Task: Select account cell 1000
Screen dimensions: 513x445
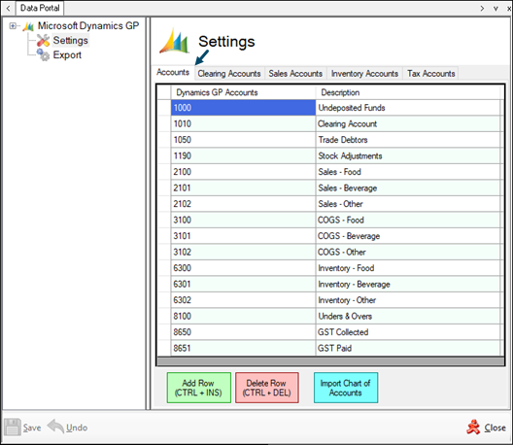Action: pos(243,108)
